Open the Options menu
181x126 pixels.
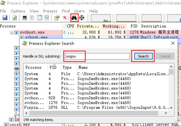click(x=18, y=11)
